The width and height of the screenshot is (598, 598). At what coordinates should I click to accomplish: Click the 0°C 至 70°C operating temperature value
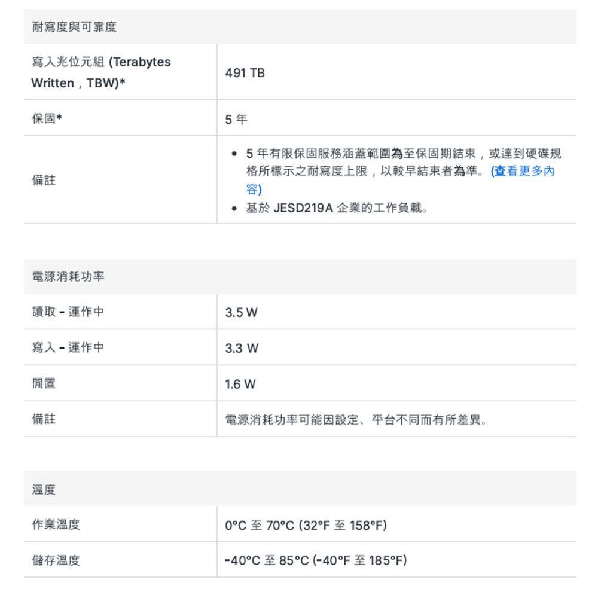[x=306, y=526]
